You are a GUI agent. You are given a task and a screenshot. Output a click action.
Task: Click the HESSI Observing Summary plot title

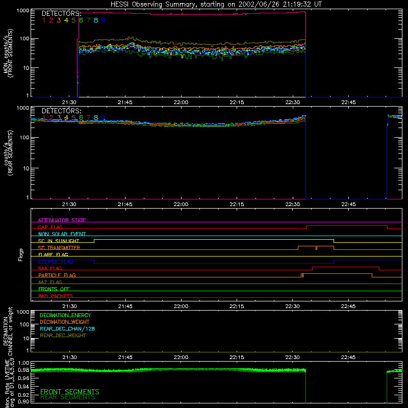(216, 5)
